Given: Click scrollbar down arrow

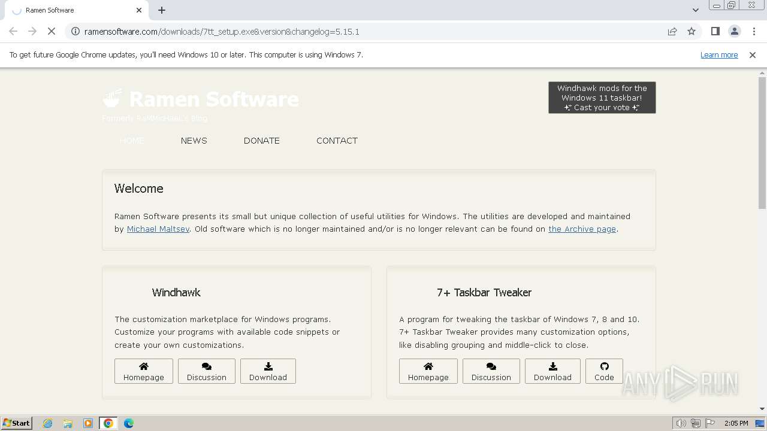Looking at the screenshot, I should (762, 409).
